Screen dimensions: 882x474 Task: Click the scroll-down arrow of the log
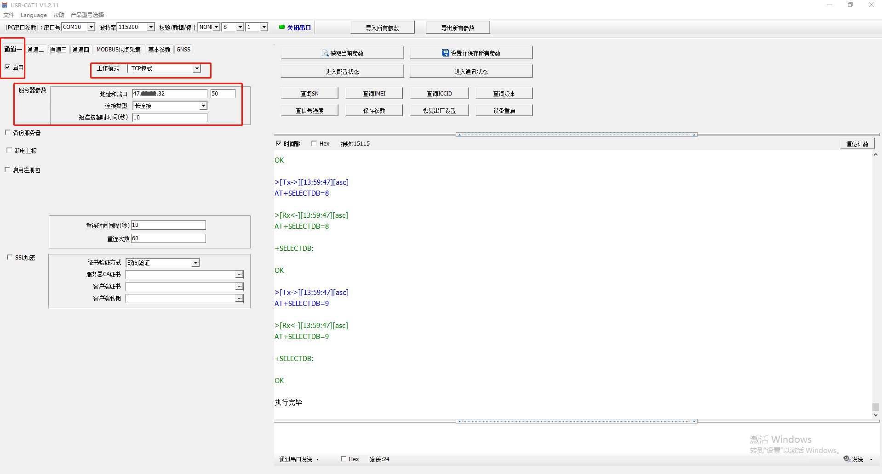pyautogui.click(x=876, y=415)
